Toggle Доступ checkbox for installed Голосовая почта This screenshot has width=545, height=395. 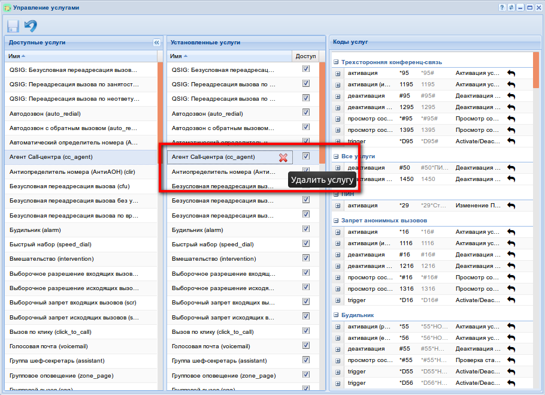(306, 346)
